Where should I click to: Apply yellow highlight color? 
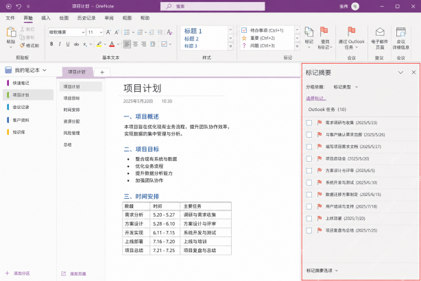coord(99,44)
